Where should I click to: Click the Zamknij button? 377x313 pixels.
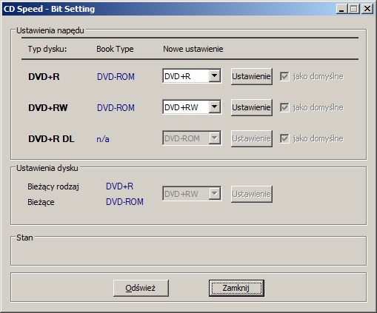(236, 288)
